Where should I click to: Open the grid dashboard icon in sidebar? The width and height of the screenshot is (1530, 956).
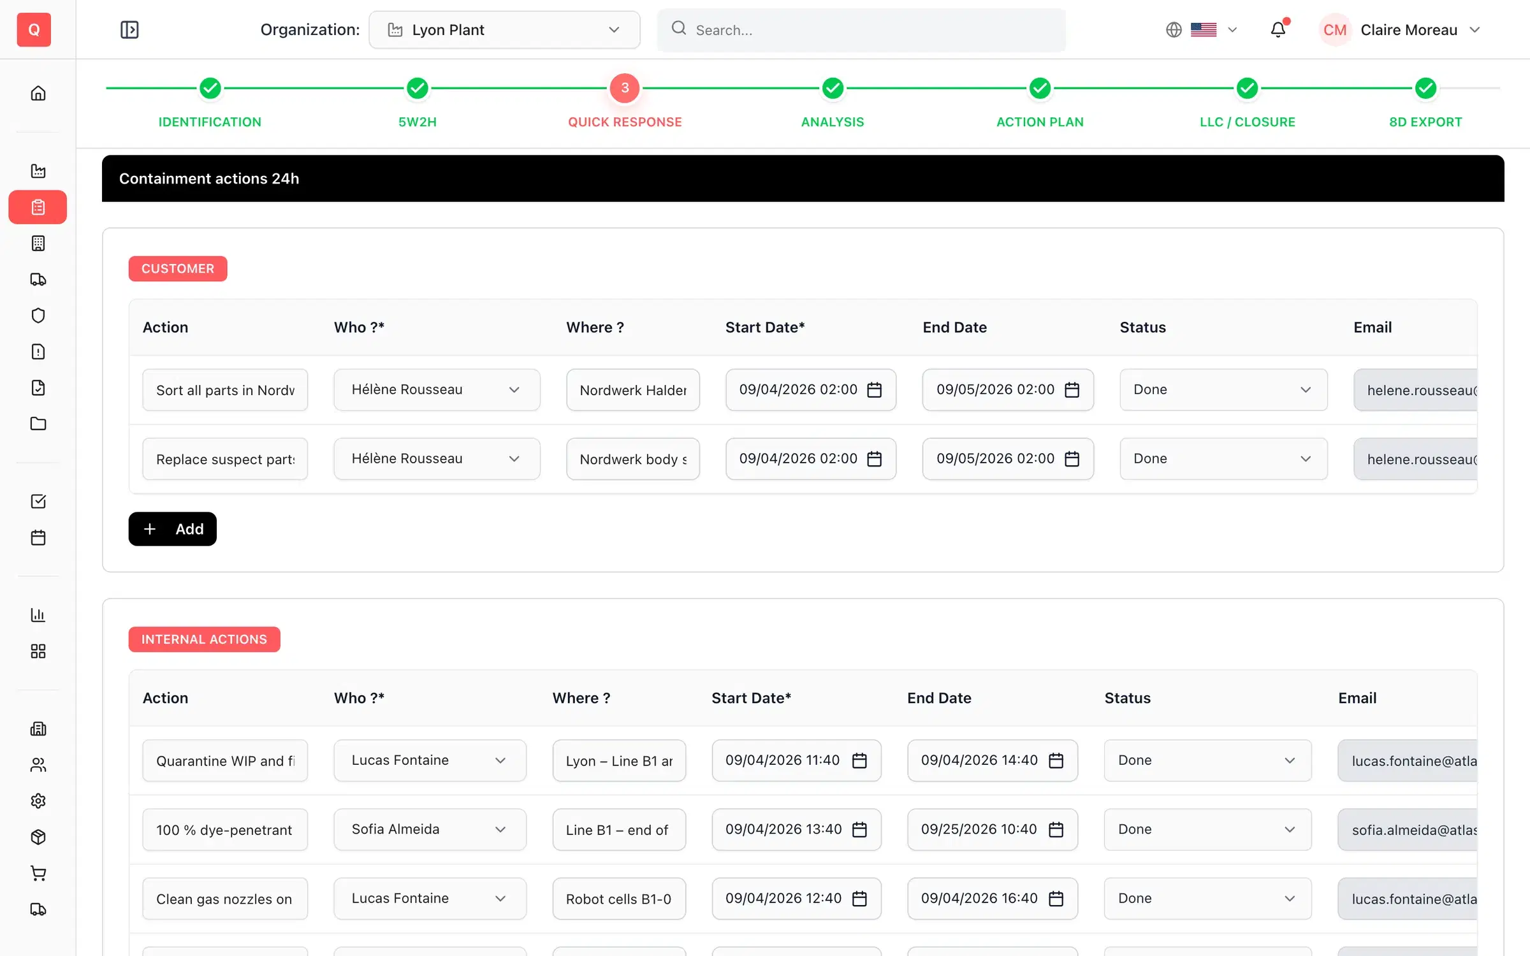(x=38, y=651)
